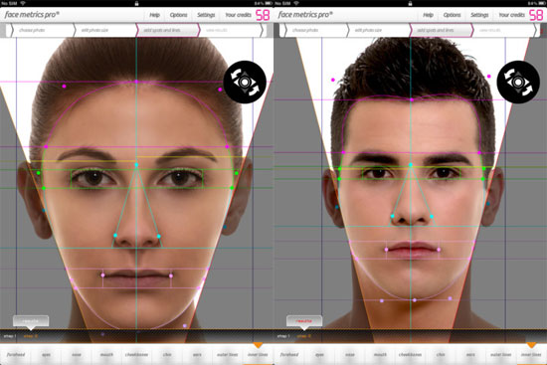547x365 pixels.
Task: Select the 'cheekbones' category on the man's screen
Action: point(410,354)
